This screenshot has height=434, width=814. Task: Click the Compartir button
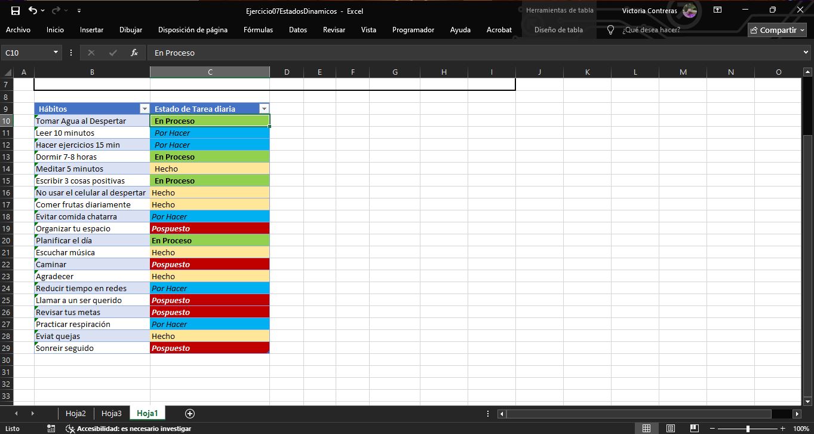(x=777, y=30)
